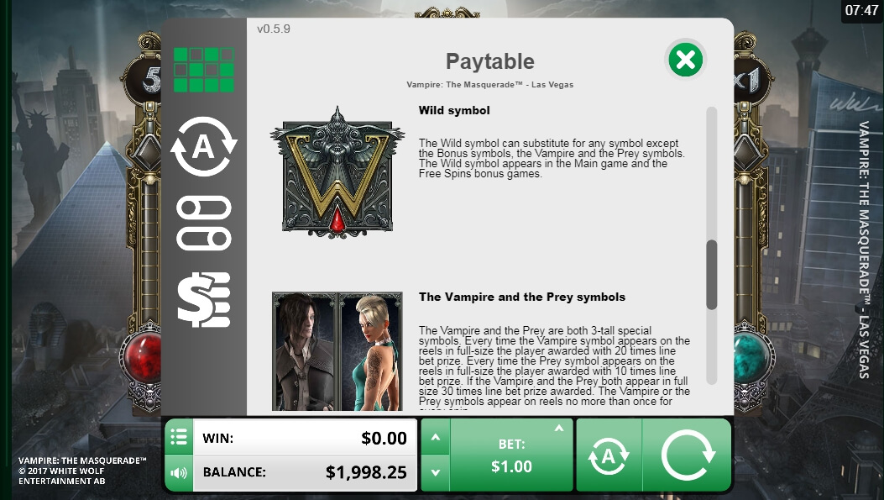
Task: Decrease the bet with the down arrow
Action: [436, 473]
